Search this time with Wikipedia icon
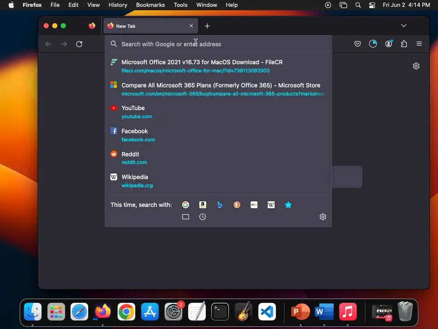This screenshot has height=329, width=438. (271, 205)
